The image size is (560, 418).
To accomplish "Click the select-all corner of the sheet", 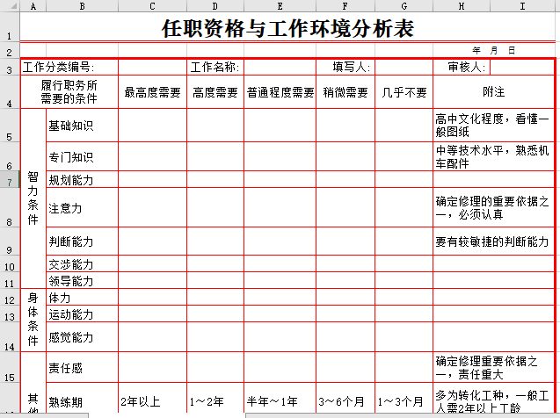I will (10, 6).
